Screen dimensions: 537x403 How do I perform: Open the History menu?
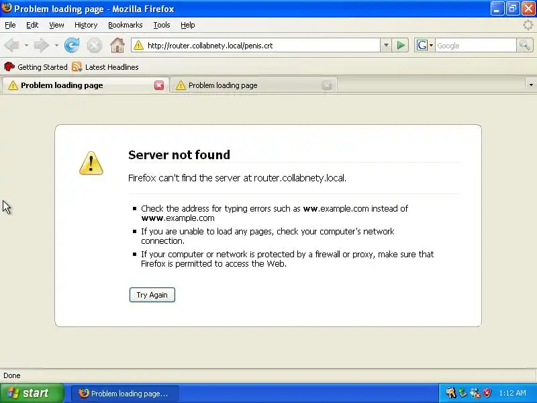(x=86, y=25)
